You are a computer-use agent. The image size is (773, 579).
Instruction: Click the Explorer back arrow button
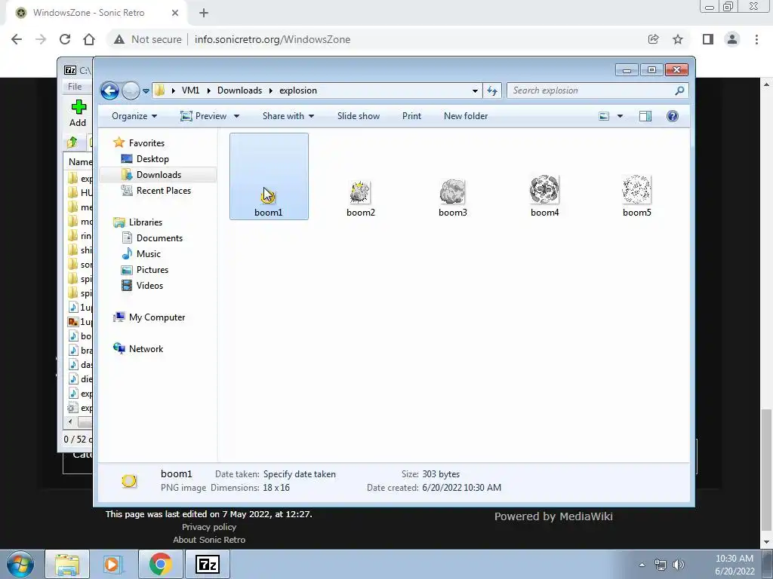[109, 90]
